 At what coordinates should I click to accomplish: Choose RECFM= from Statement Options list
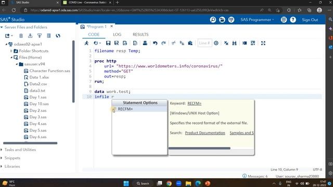(x=139, y=109)
